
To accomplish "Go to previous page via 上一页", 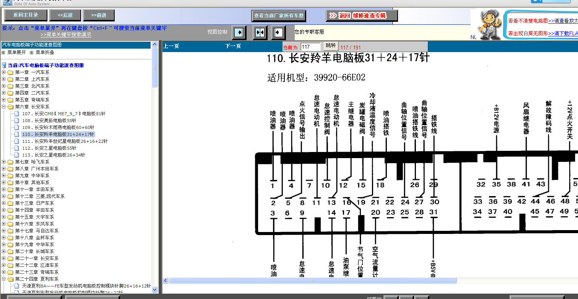I will click(x=171, y=46).
